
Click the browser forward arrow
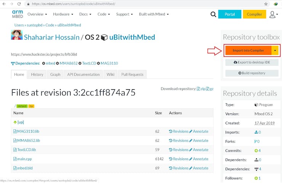[11, 4]
